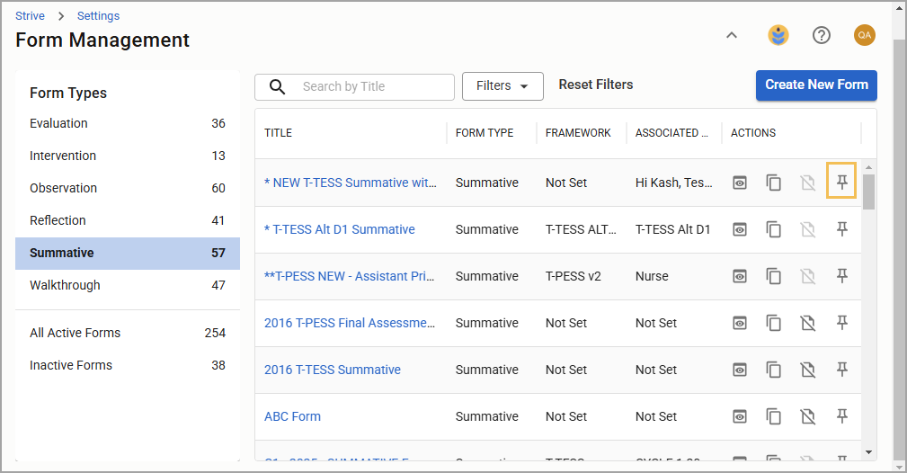Preview the T-PESS NEW Assistant Principal form
Image resolution: width=907 pixels, height=473 pixels.
[739, 277]
